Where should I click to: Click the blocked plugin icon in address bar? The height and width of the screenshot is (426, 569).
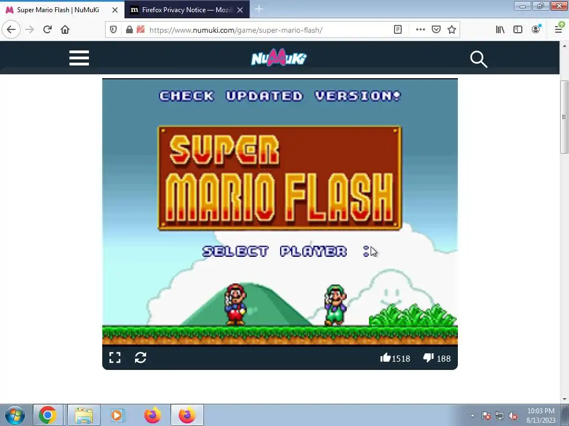141,30
